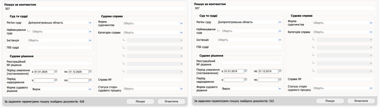Click empty Період надходження 'з' field in 2025 form

pos(44,80)
